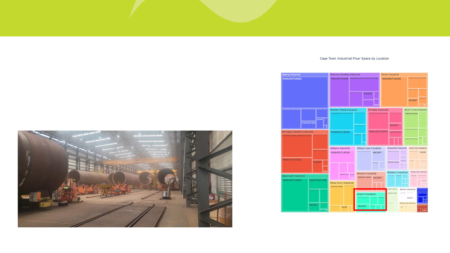Click CONSTRUCTION block in Blackheath Industrial
The width and height of the screenshot is (450, 253).
click(x=318, y=184)
